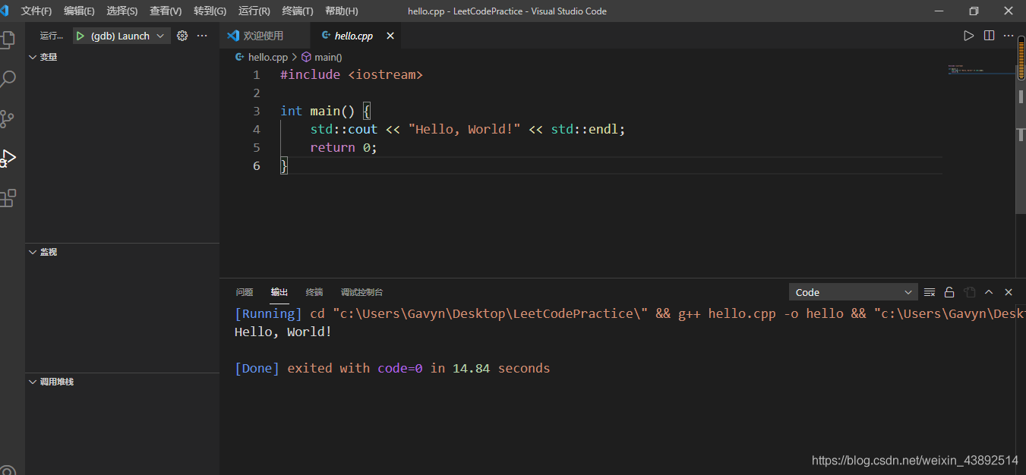Switch to the 调试控制台 panel tab
The width and height of the screenshot is (1026, 475).
(361, 292)
